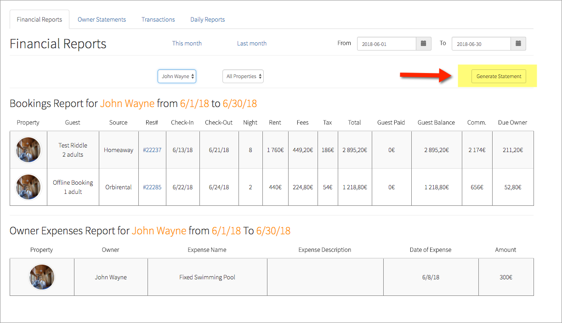This screenshot has width=562, height=323.
Task: Click the Offline Booking property thumbnail image
Action: pyautogui.click(x=28, y=187)
